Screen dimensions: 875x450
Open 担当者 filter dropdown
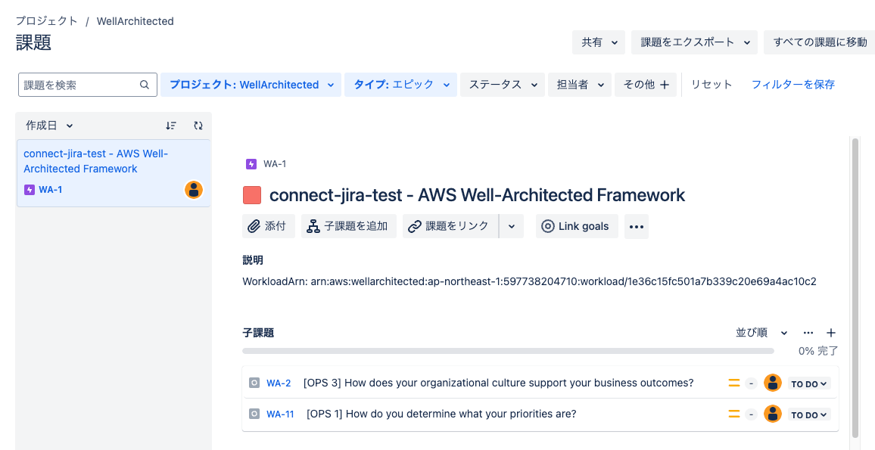[x=580, y=85]
